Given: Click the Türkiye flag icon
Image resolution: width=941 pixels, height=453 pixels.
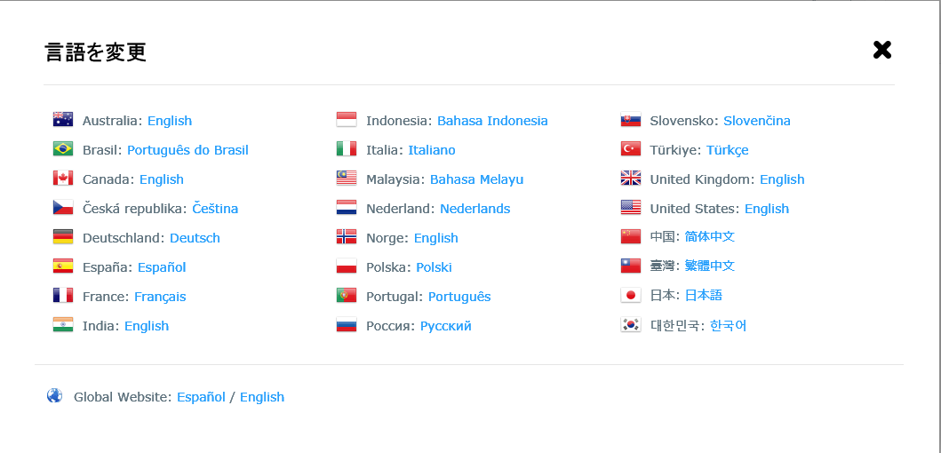Looking at the screenshot, I should click(x=631, y=149).
